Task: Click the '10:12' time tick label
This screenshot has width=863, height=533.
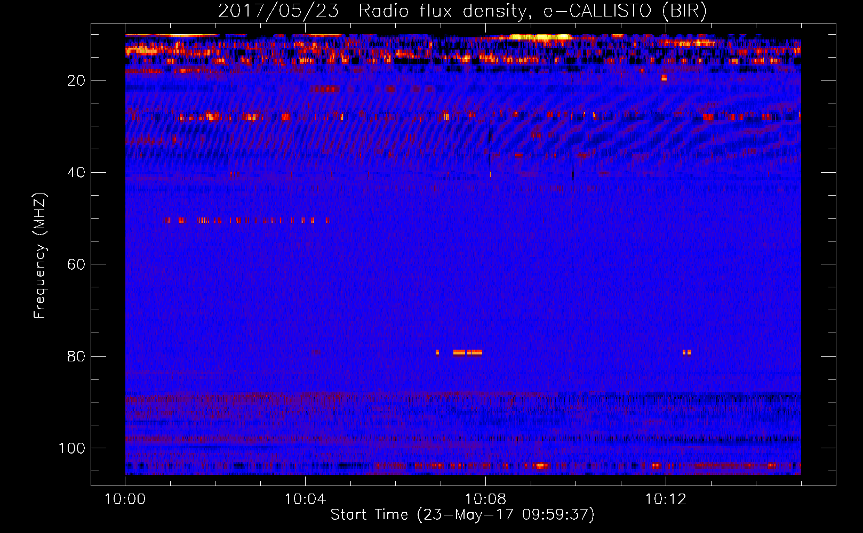Action: point(666,499)
